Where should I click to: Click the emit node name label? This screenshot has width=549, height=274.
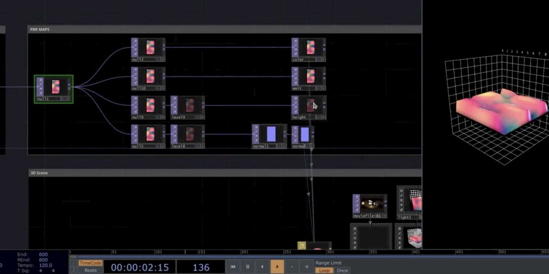tap(297, 89)
